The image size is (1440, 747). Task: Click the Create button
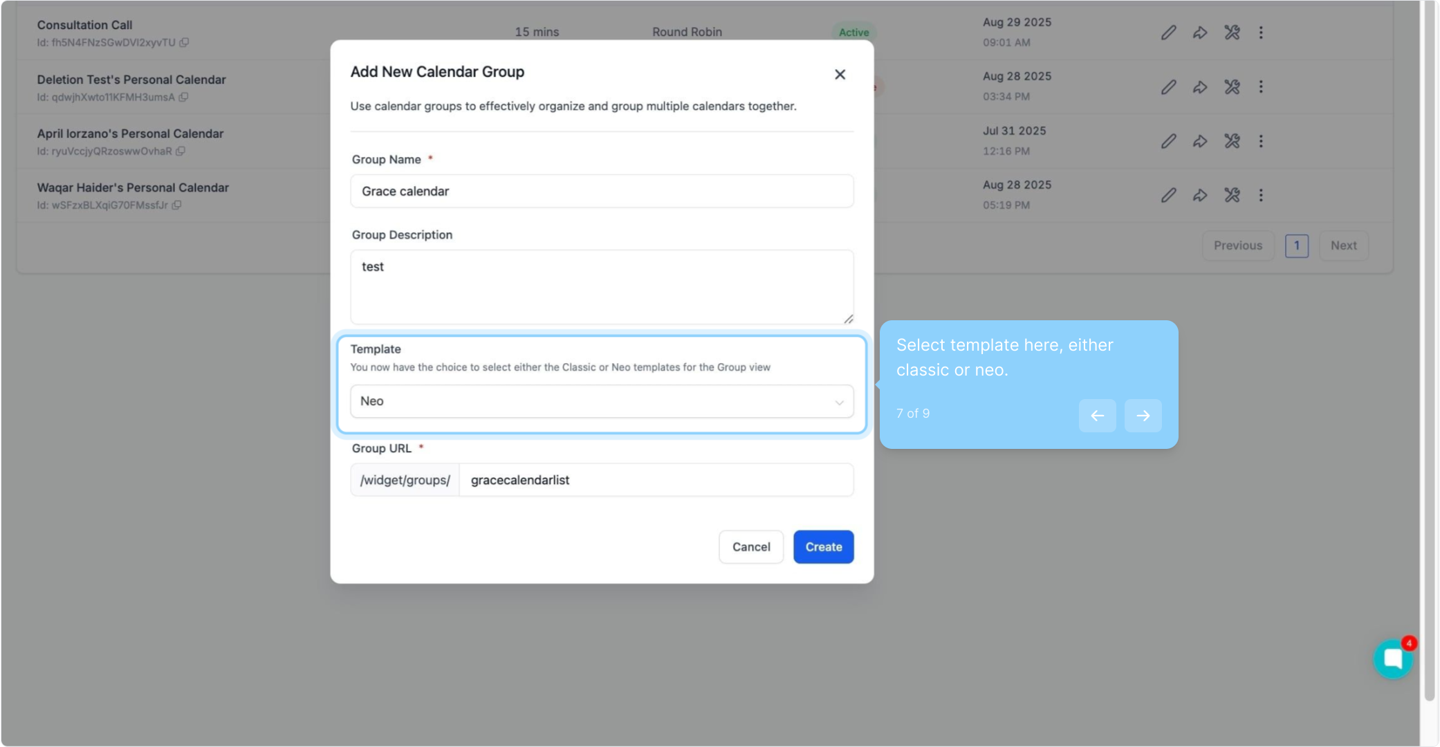point(823,547)
